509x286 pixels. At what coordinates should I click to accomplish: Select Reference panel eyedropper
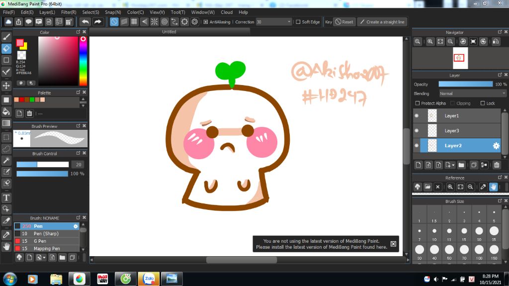click(483, 187)
